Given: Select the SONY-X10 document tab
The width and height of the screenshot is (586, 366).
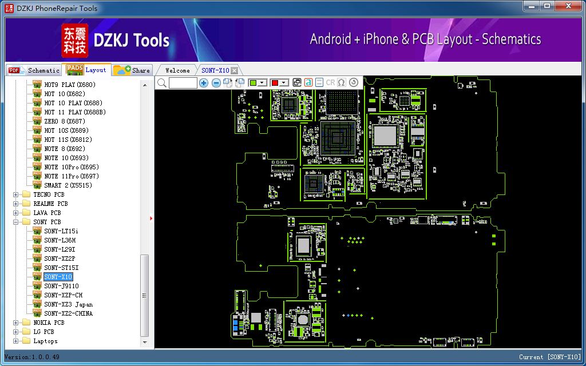Looking at the screenshot, I should point(215,70).
